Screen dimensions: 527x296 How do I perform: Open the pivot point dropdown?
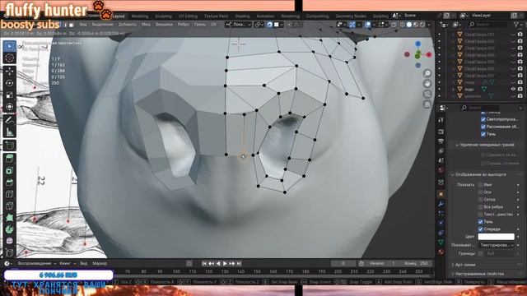[x=259, y=25]
